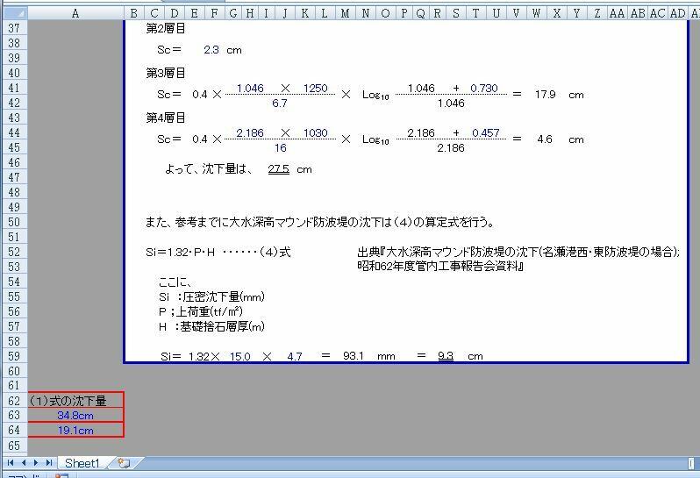700x478 pixels.
Task: Select column M header
Action: pyautogui.click(x=345, y=13)
